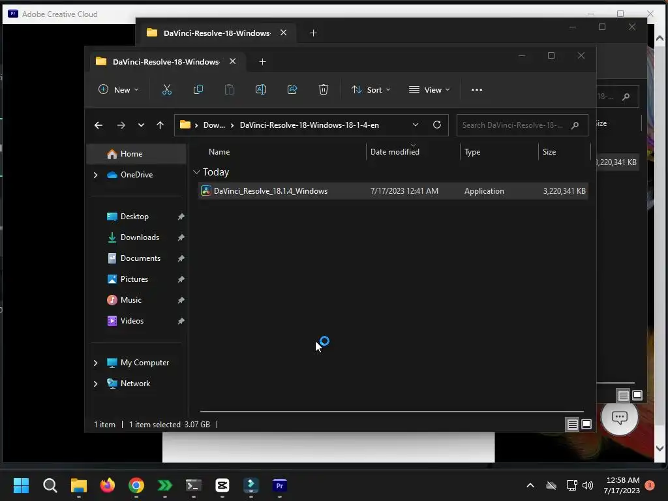668x501 pixels.
Task: Add a new tab in background Explorer window
Action: pyautogui.click(x=313, y=33)
